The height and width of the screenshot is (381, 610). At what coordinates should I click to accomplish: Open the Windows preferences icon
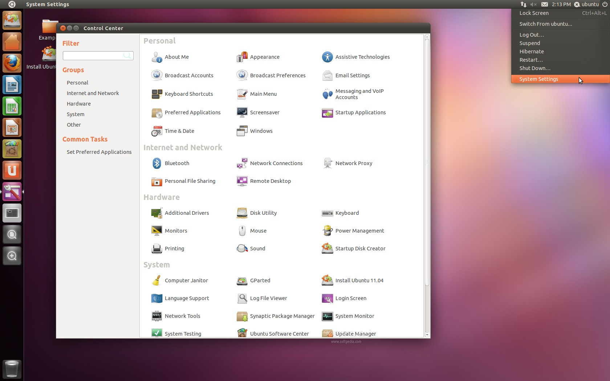click(242, 131)
